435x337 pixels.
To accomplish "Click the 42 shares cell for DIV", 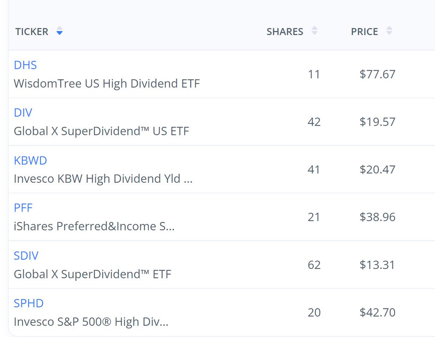I will pyautogui.click(x=314, y=122).
